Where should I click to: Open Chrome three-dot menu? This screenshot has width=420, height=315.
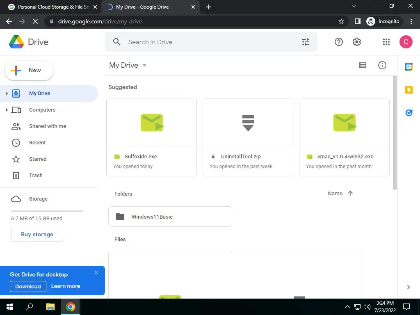(x=411, y=21)
